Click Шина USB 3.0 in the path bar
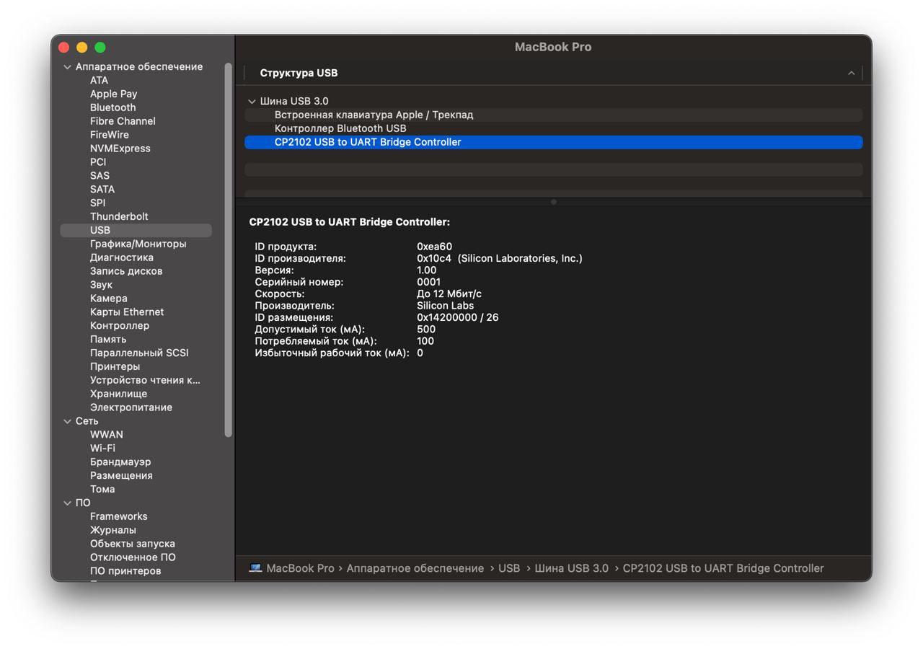Viewport: 923px width, 649px height. coord(571,568)
